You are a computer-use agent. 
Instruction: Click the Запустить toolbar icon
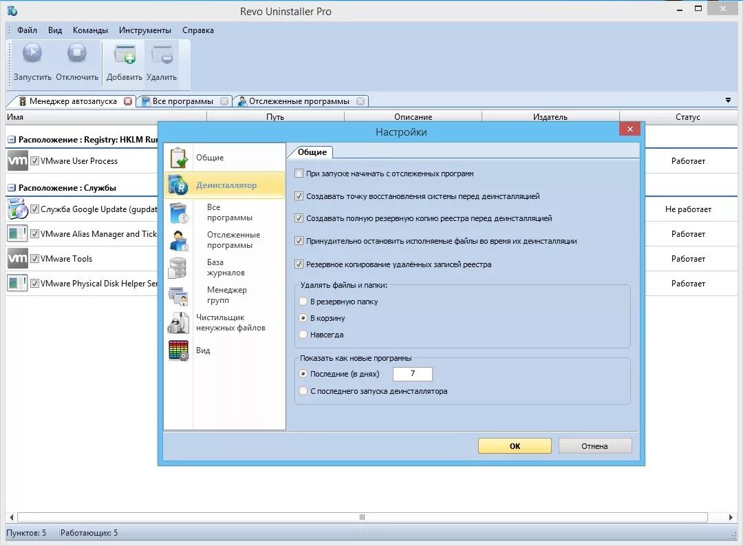(x=32, y=52)
